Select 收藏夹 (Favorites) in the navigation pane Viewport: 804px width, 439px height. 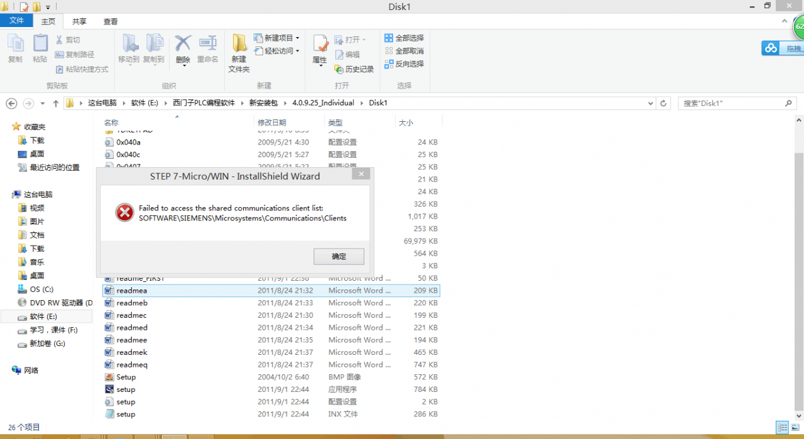pos(35,127)
